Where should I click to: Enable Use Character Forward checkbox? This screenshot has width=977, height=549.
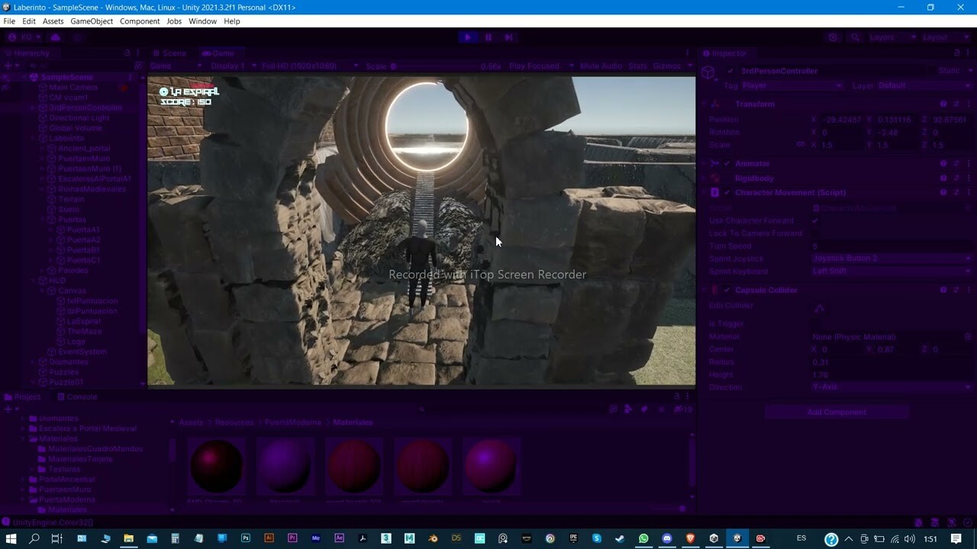[x=814, y=220]
